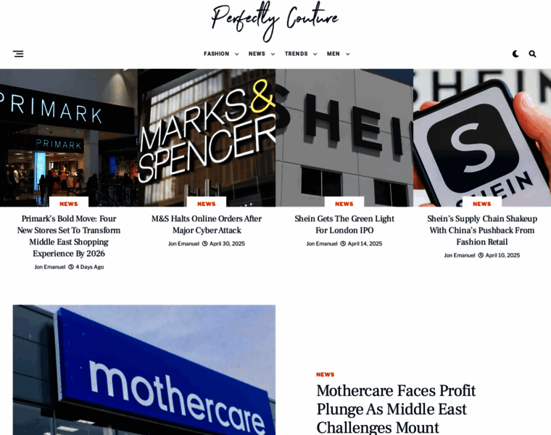Screen dimensions: 551x435
Task: Click Jon Emanuel author under M&S article
Action: tap(183, 244)
